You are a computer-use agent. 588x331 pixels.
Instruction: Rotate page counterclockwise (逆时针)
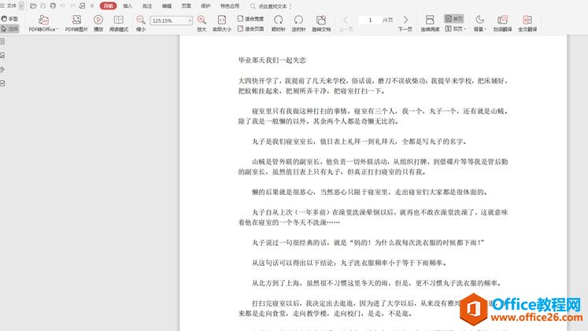(298, 24)
